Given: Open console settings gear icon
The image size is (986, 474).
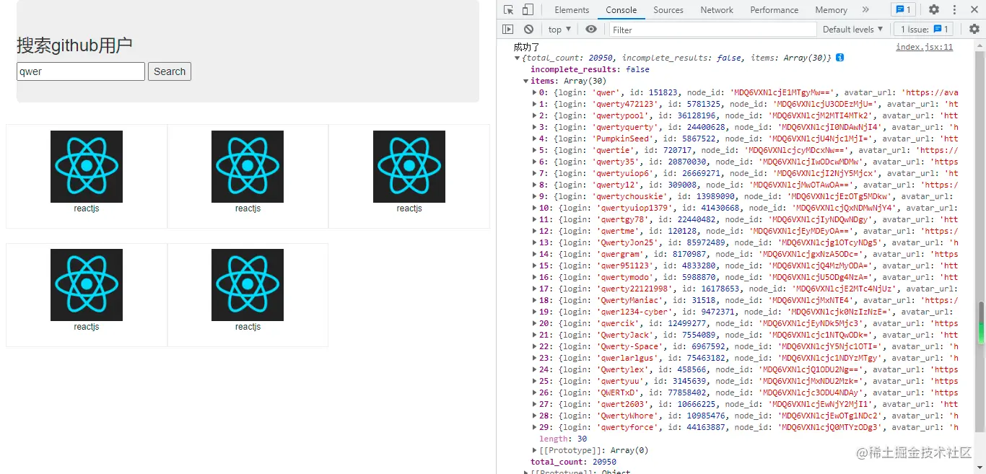Looking at the screenshot, I should tap(974, 30).
